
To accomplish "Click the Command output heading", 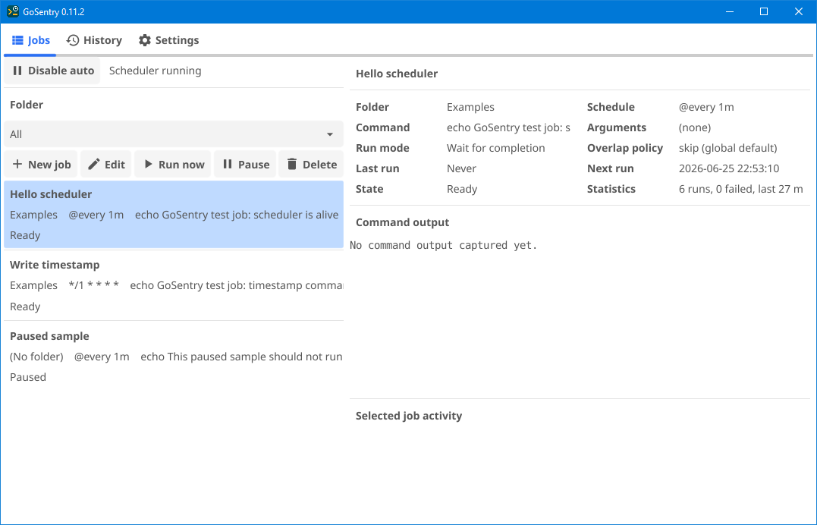I will click(x=402, y=222).
